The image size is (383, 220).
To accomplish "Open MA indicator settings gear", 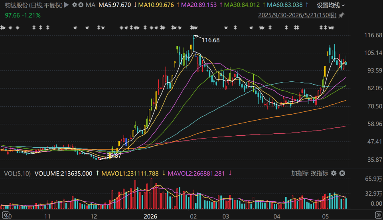I will (75, 5).
